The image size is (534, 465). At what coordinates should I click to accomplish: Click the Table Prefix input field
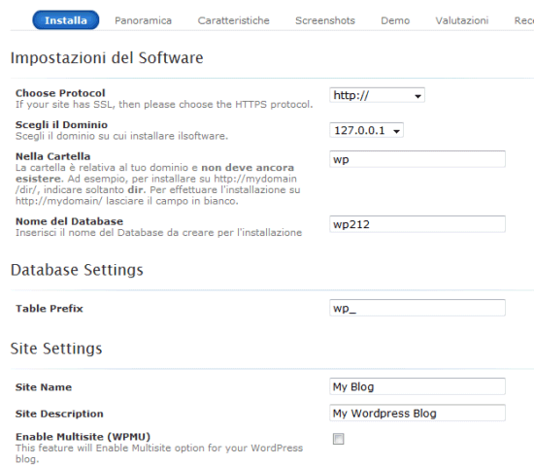417,308
